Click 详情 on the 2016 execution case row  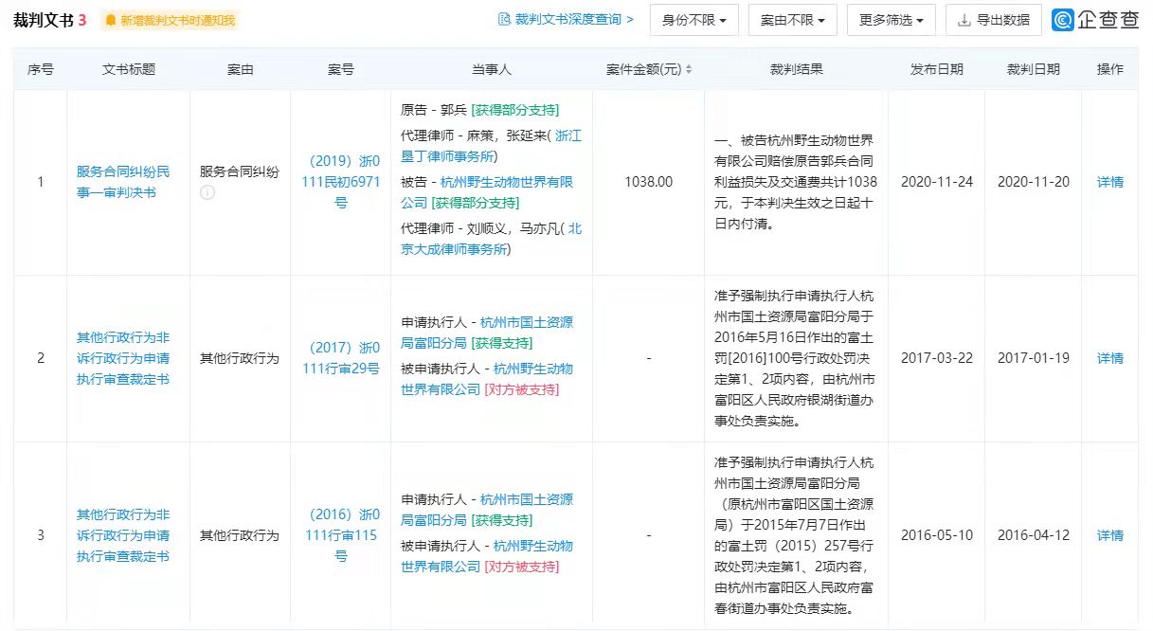(1109, 535)
